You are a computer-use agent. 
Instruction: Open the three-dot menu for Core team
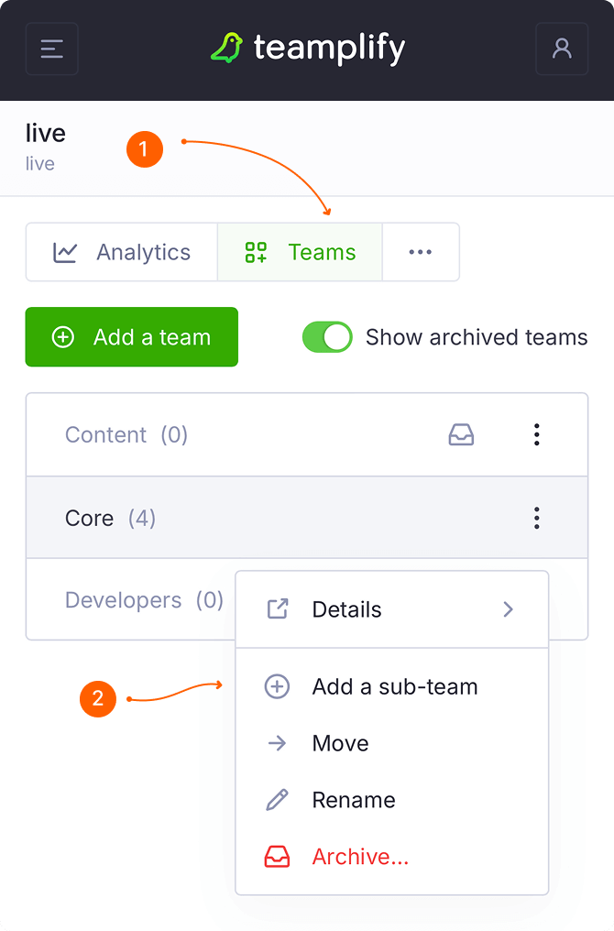(x=537, y=518)
